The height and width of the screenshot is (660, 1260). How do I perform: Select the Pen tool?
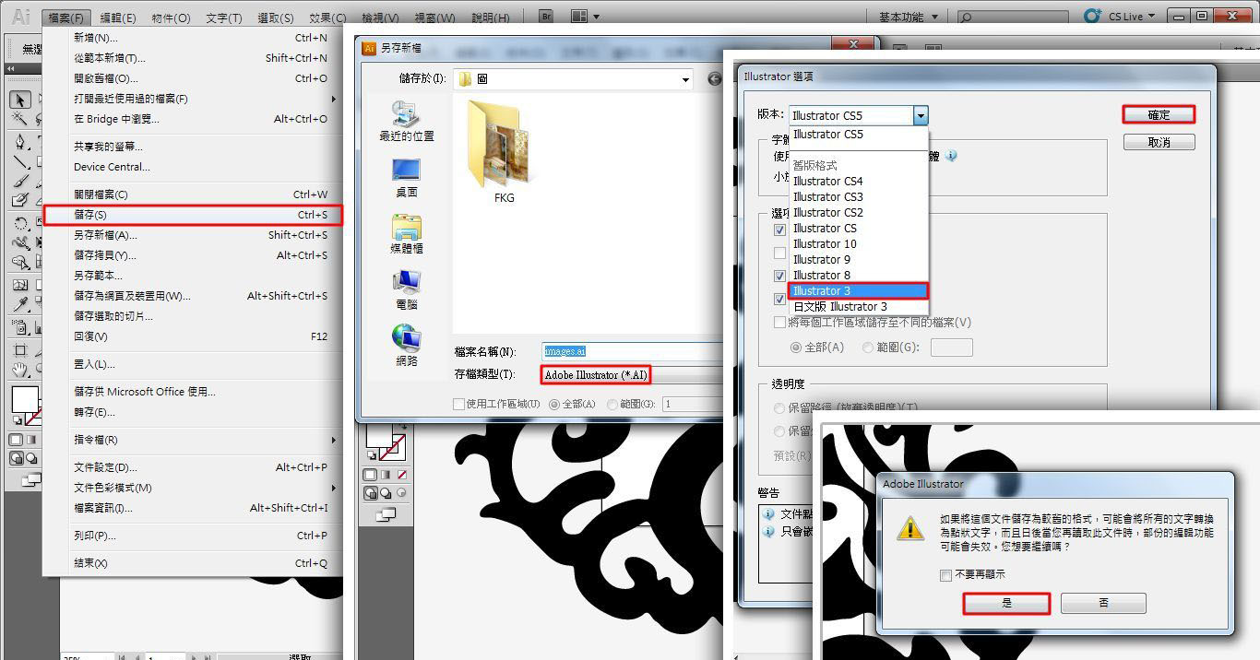pyautogui.click(x=20, y=142)
